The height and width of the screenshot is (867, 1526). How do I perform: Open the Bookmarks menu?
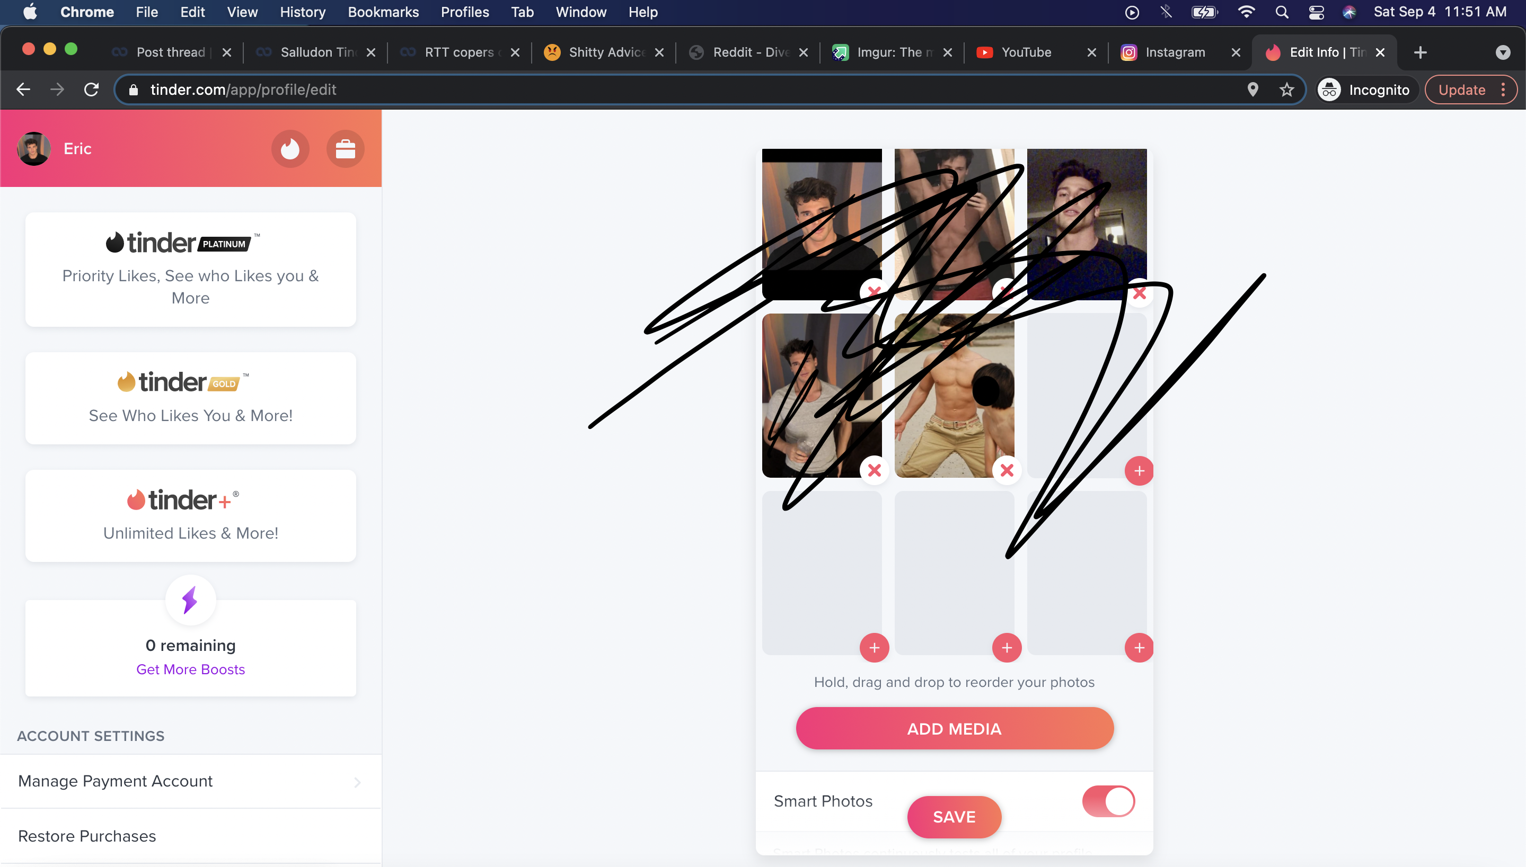point(383,12)
